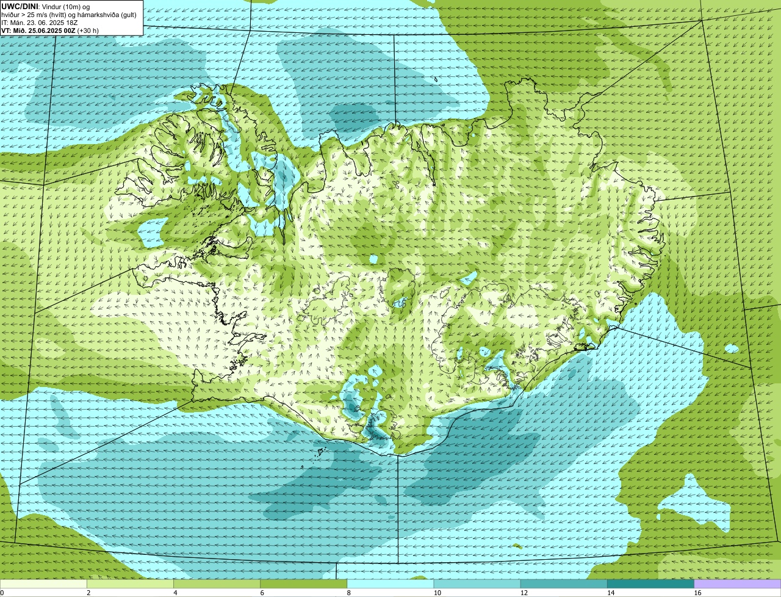
Task: Click the '4' label under the legend
Action: [175, 593]
